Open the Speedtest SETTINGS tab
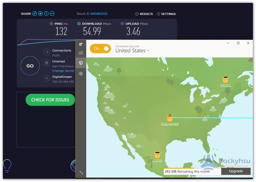Image resolution: width=256 pixels, height=182 pixels. click(166, 14)
